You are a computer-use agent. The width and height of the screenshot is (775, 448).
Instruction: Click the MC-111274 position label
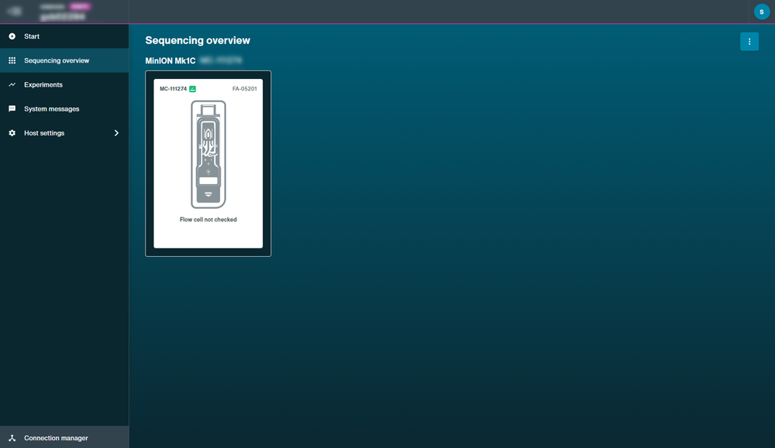(x=173, y=89)
